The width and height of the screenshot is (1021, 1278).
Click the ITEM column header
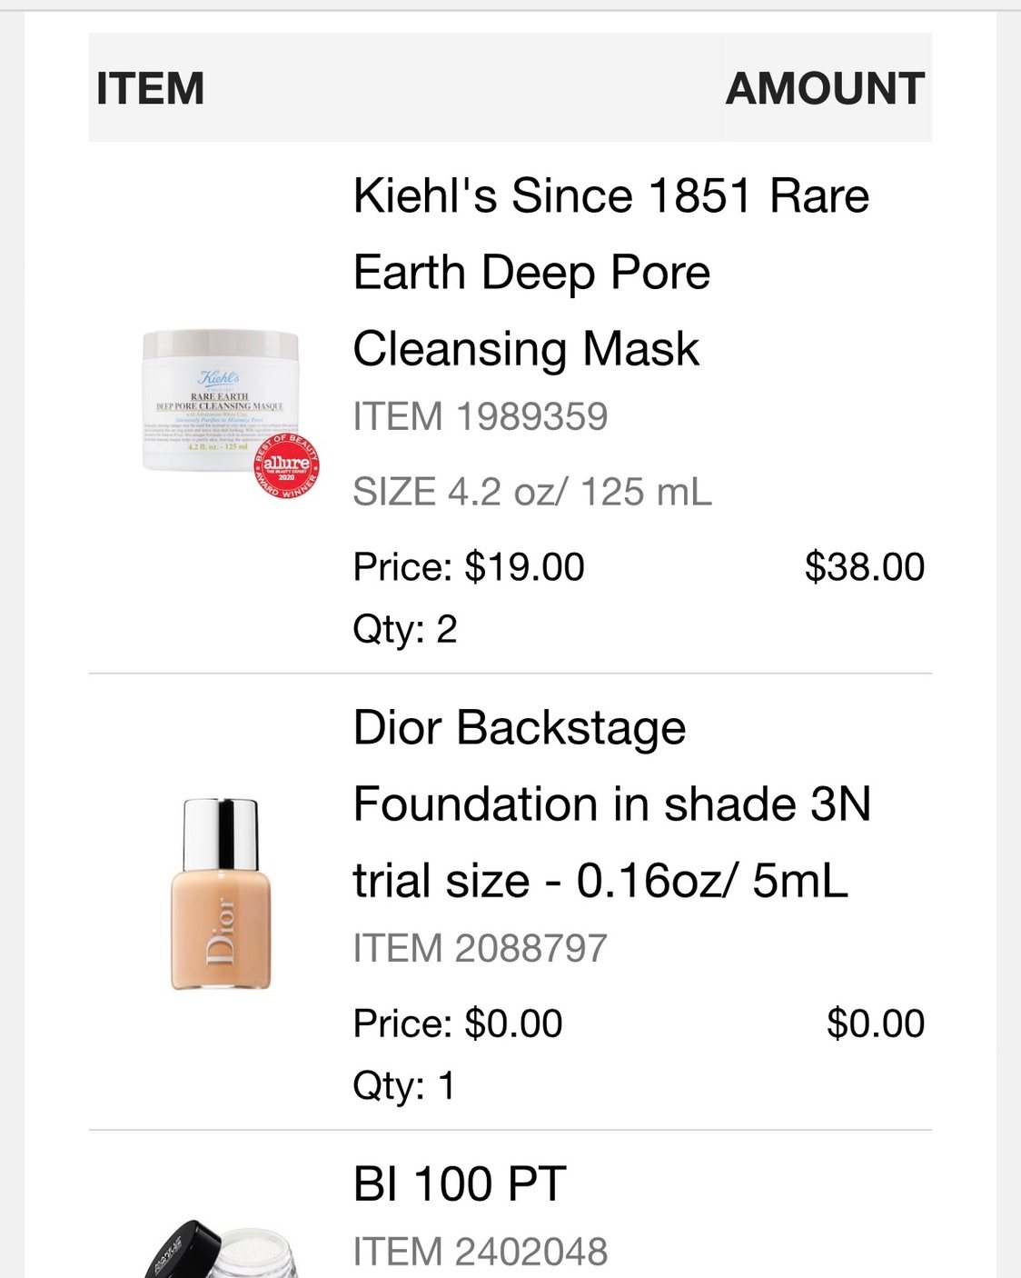click(150, 88)
